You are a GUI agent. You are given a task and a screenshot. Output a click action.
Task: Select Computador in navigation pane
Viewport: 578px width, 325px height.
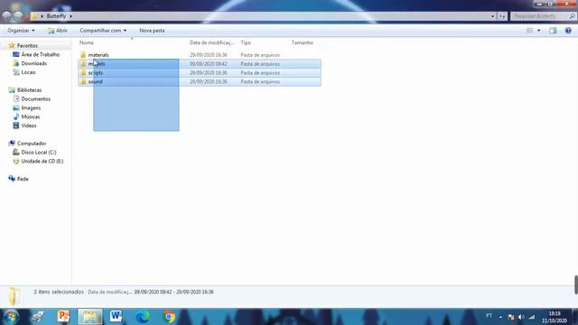(32, 144)
